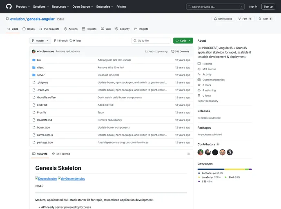Click the Sign up button
The width and height of the screenshot is (281, 209).
(268, 7)
